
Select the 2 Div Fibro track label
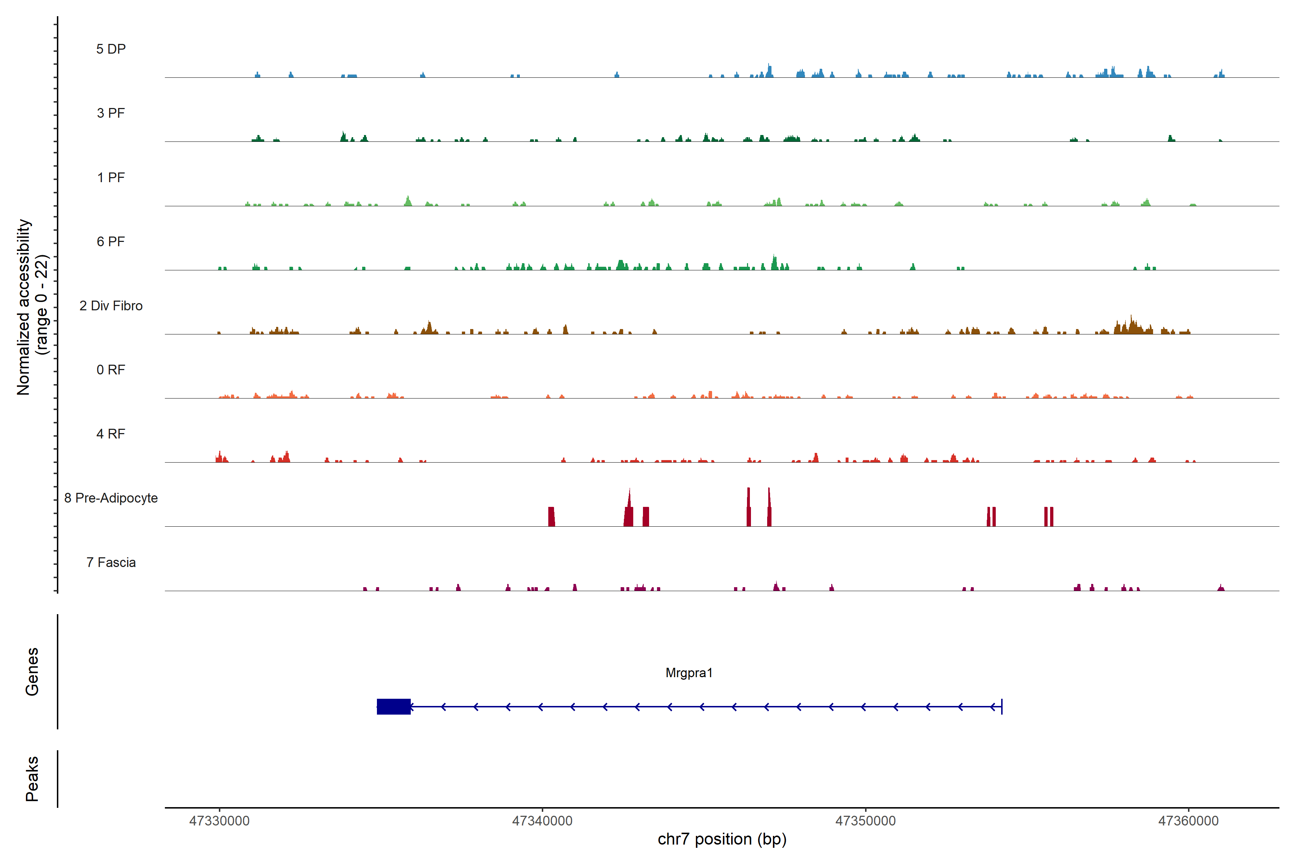pos(111,306)
